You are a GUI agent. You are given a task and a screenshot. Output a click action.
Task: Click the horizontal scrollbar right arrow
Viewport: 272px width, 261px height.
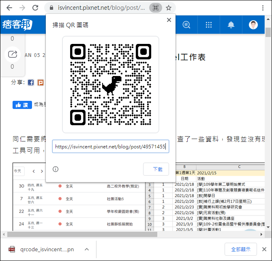pyautogui.click(x=261, y=235)
